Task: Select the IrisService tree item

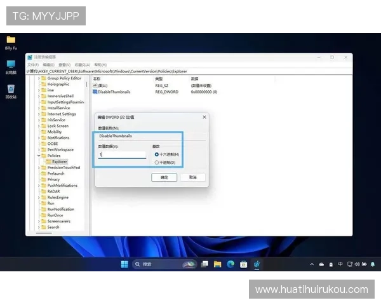Action: 56,120
